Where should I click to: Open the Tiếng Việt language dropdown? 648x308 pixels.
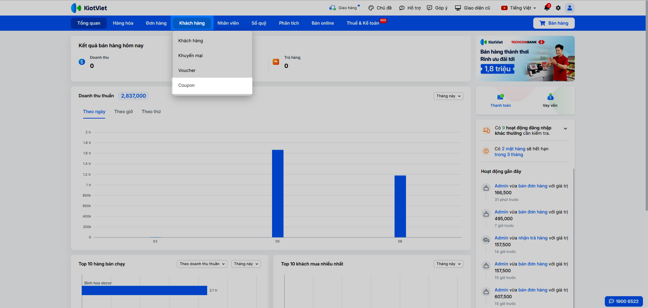coord(519,8)
